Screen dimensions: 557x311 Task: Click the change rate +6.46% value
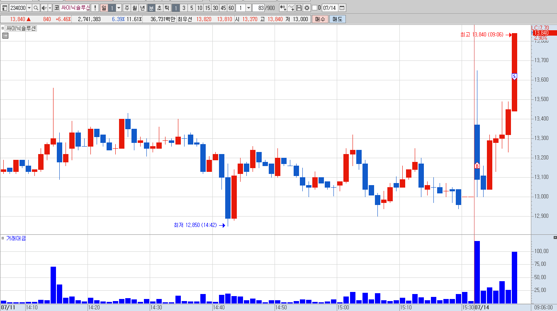click(63, 19)
